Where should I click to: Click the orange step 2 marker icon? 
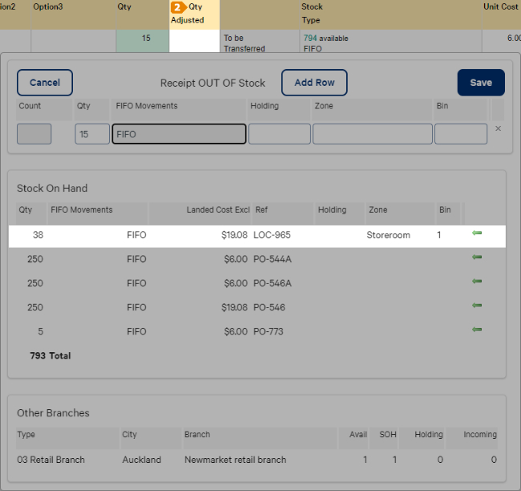(x=178, y=7)
